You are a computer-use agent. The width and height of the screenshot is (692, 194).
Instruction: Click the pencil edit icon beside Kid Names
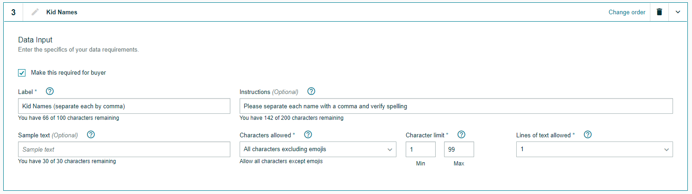tap(35, 12)
